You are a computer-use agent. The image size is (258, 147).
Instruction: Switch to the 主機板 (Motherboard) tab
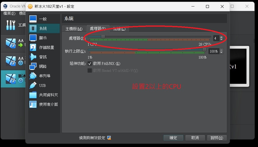click(x=74, y=29)
